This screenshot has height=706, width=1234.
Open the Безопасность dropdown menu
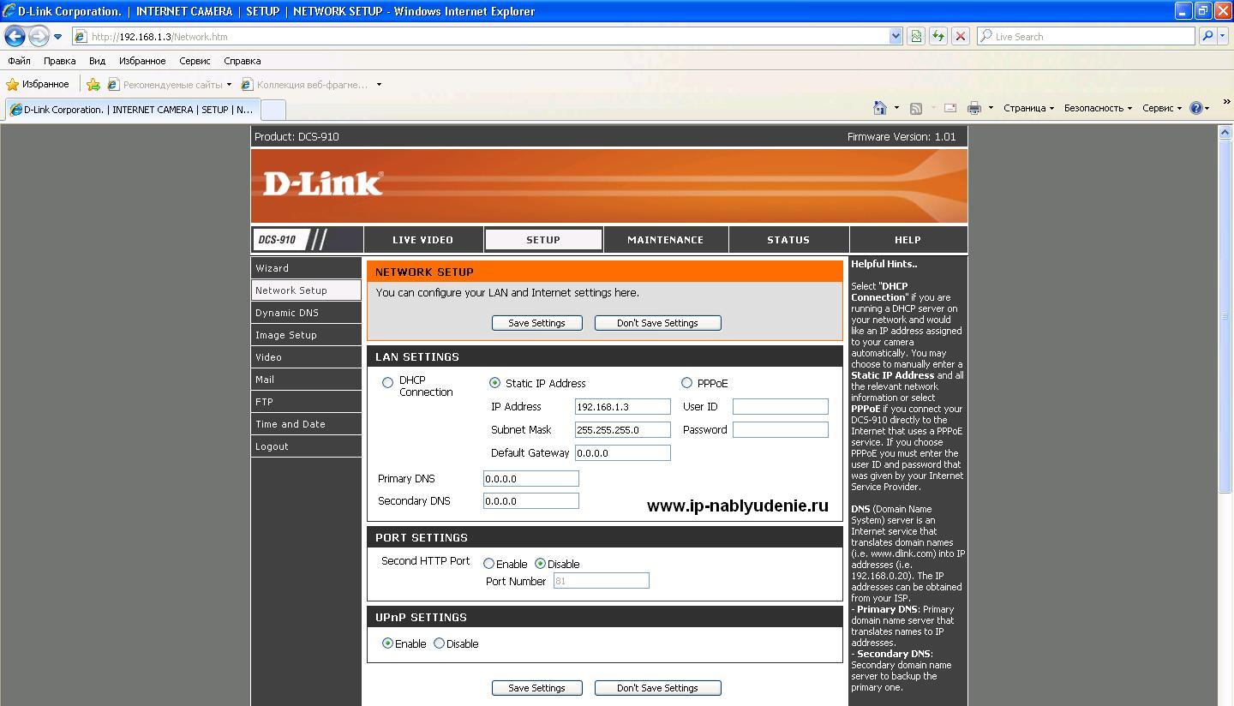pos(1098,108)
